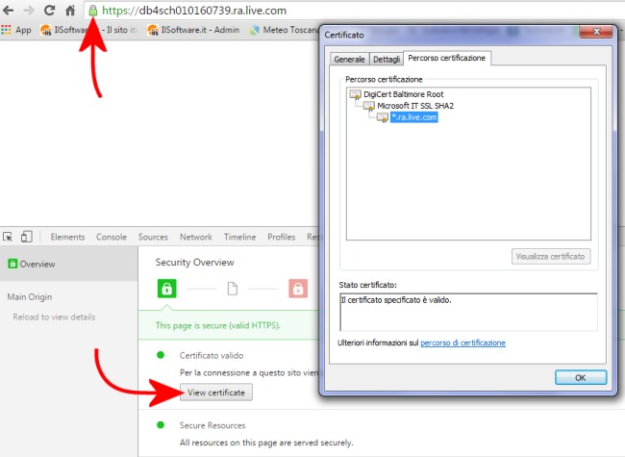Click the green padlock in address bar
The height and width of the screenshot is (457, 625).
(93, 11)
